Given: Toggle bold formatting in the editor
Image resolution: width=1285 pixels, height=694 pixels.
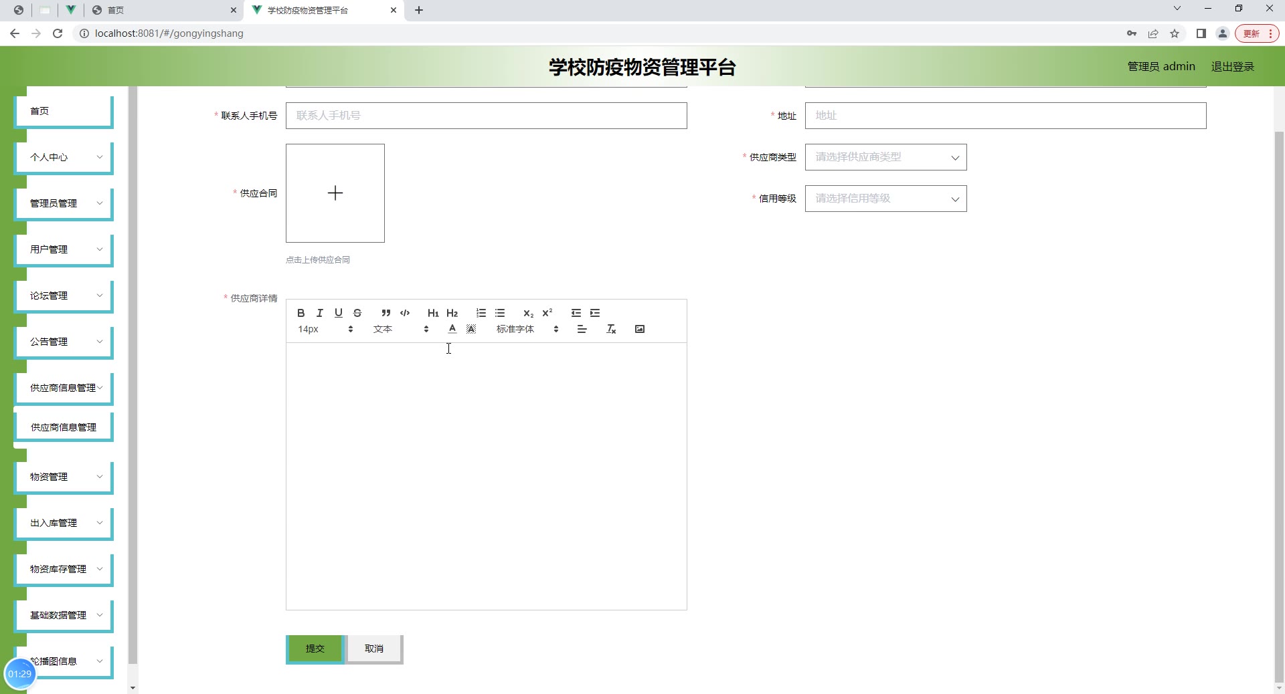Looking at the screenshot, I should click(x=301, y=313).
